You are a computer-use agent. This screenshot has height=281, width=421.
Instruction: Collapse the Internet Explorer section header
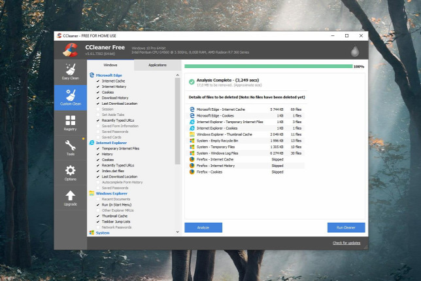click(x=111, y=143)
